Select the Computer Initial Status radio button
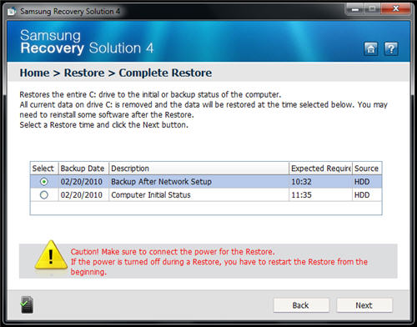Image resolution: width=417 pixels, height=327 pixels. [44, 195]
